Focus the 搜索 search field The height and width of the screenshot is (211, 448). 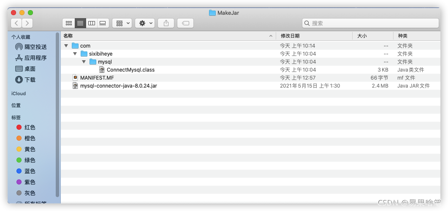(x=370, y=23)
